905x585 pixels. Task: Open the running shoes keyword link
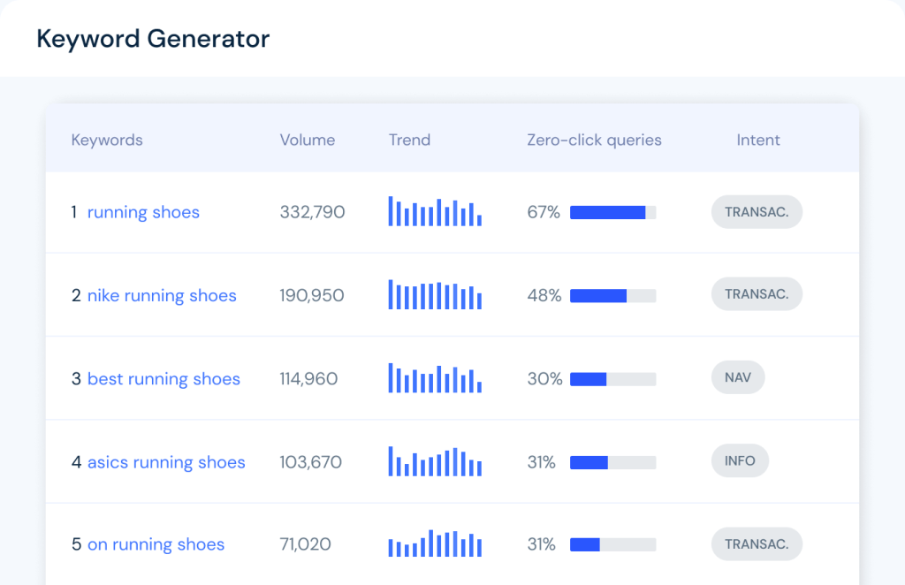[143, 212]
